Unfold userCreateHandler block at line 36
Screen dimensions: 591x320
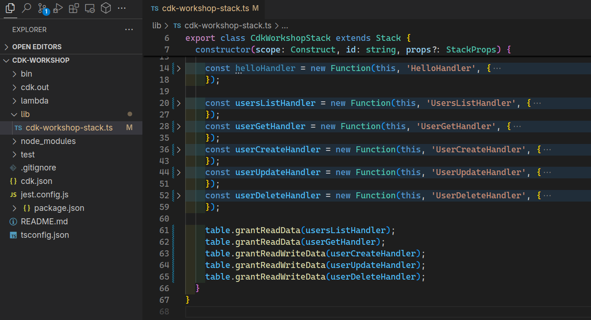click(x=179, y=150)
